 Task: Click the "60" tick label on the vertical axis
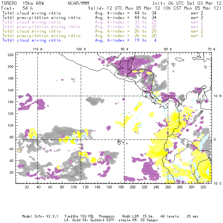pyautogui.click(x=11, y=149)
